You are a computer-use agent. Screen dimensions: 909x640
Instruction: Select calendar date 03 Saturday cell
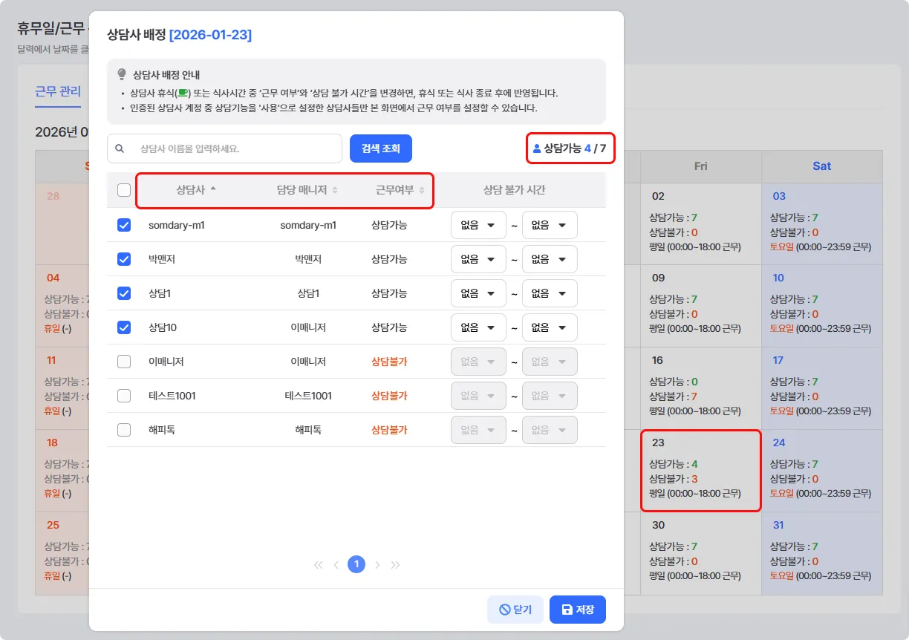(822, 224)
